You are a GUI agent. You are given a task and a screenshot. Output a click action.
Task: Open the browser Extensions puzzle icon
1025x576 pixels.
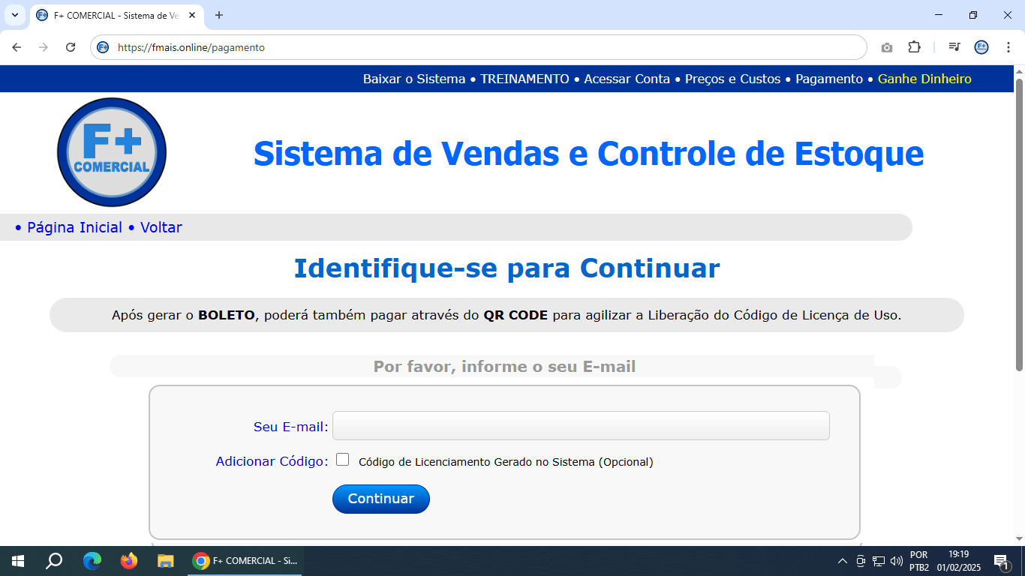point(915,47)
